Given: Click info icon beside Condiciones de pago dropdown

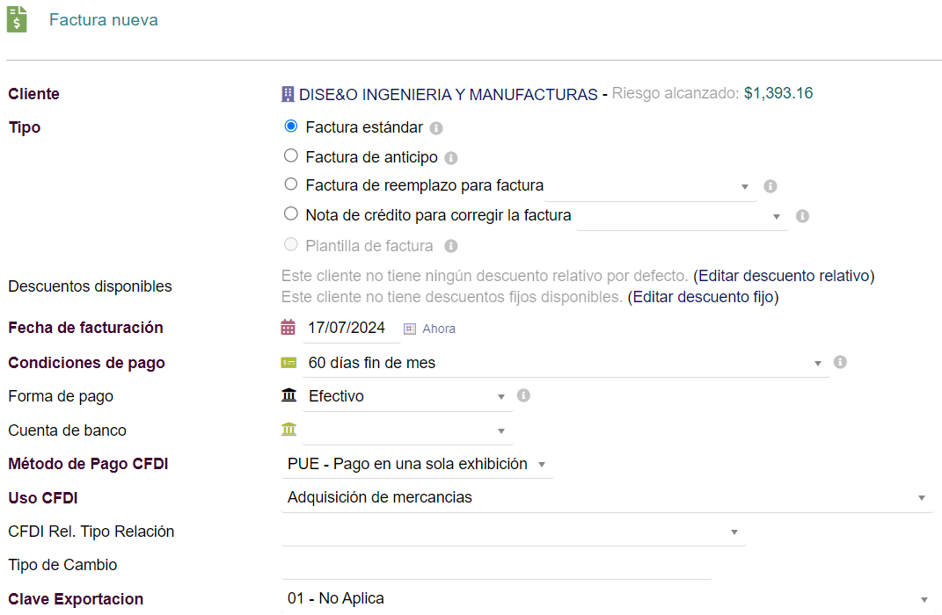Looking at the screenshot, I should point(840,362).
